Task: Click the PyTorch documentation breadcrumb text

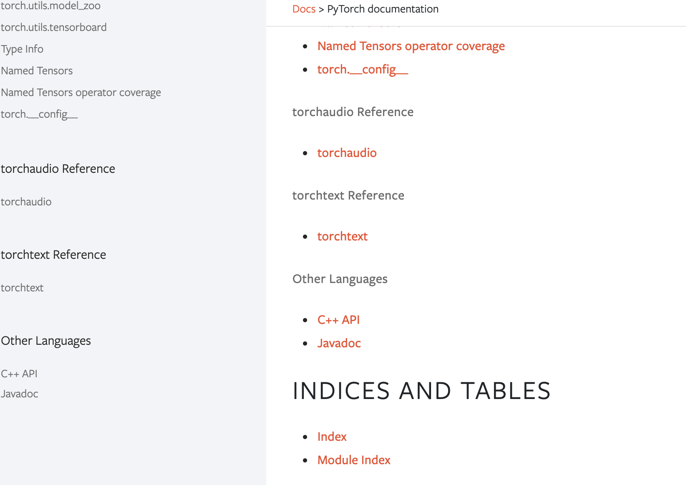Action: coord(383,9)
